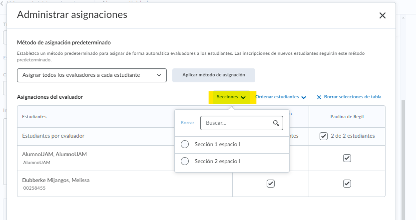Click the dialog's vertical scrollbar
Viewport: 416px width, 220px height.
[404, 150]
